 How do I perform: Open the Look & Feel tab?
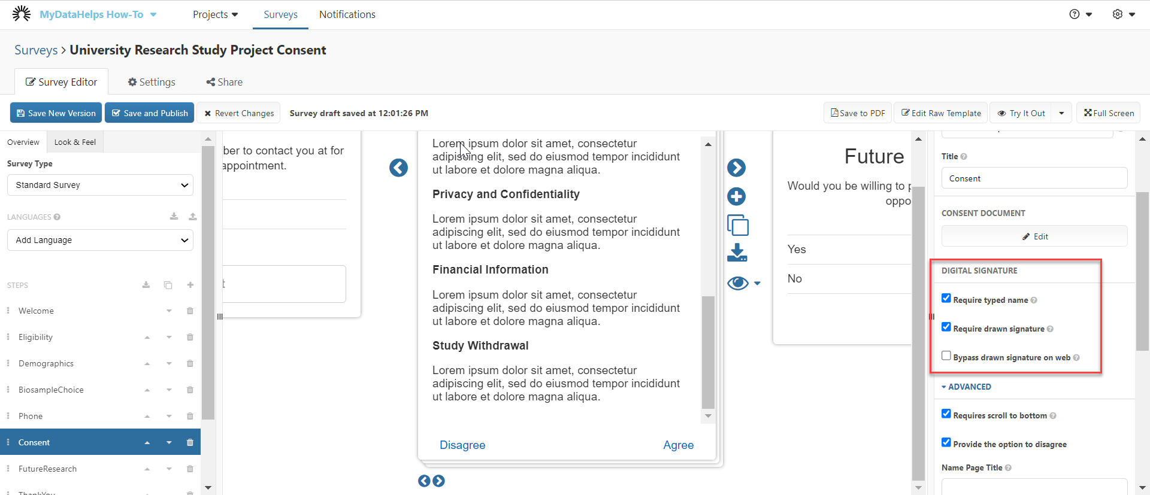[75, 142]
